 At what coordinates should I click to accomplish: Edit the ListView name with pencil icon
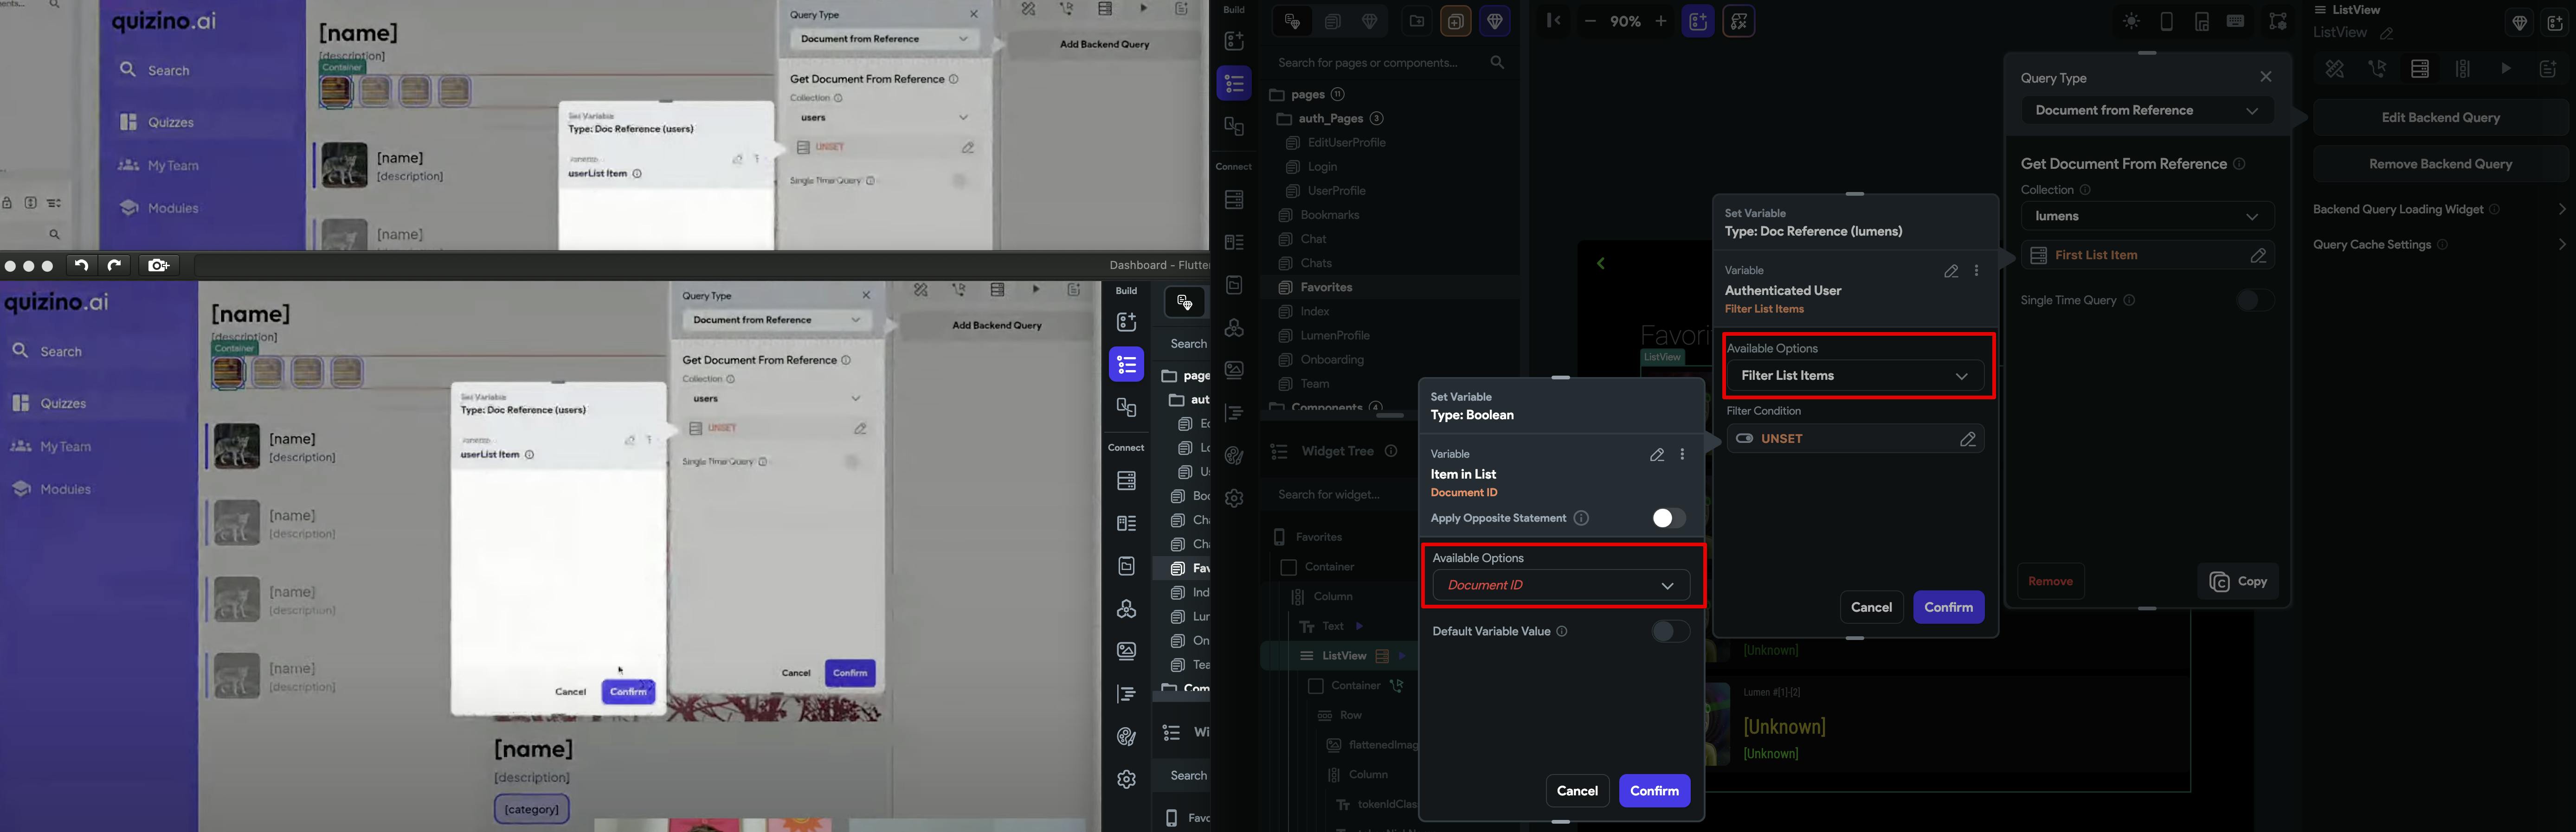pos(2387,34)
